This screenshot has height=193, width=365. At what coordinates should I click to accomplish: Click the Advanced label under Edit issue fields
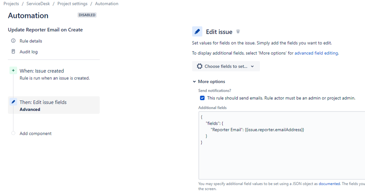click(x=30, y=109)
